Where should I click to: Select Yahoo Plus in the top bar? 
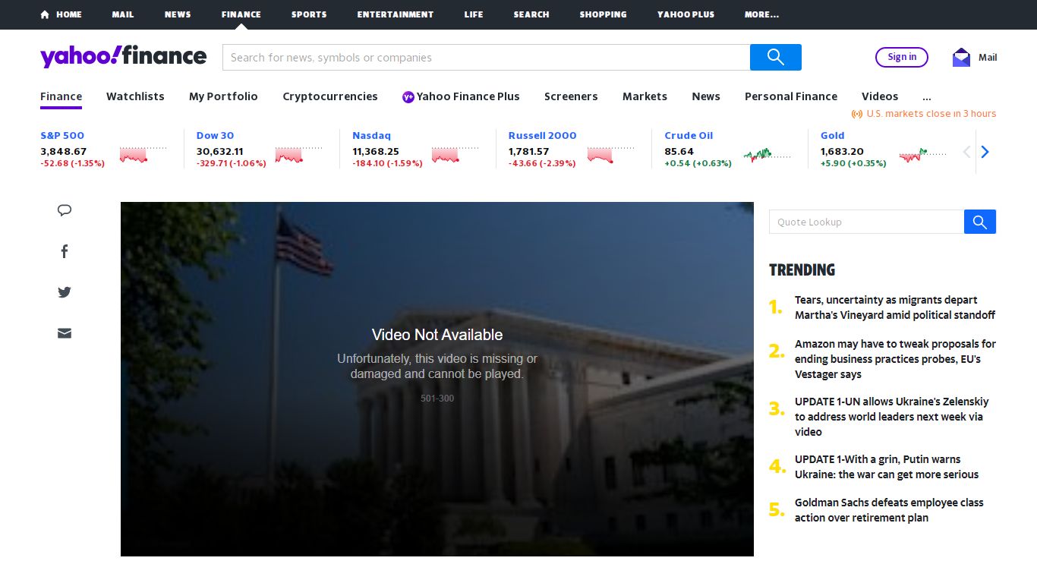(686, 14)
